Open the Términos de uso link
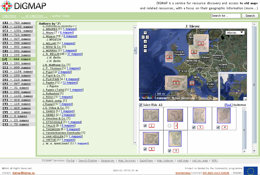Screen dimensions: 260x175 pos(207,98)
